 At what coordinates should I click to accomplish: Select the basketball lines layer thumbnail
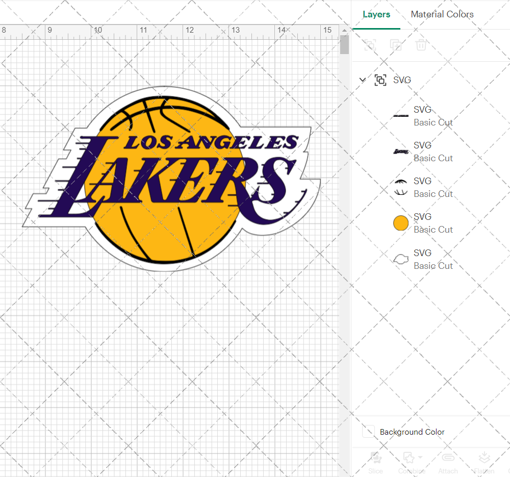point(401,187)
